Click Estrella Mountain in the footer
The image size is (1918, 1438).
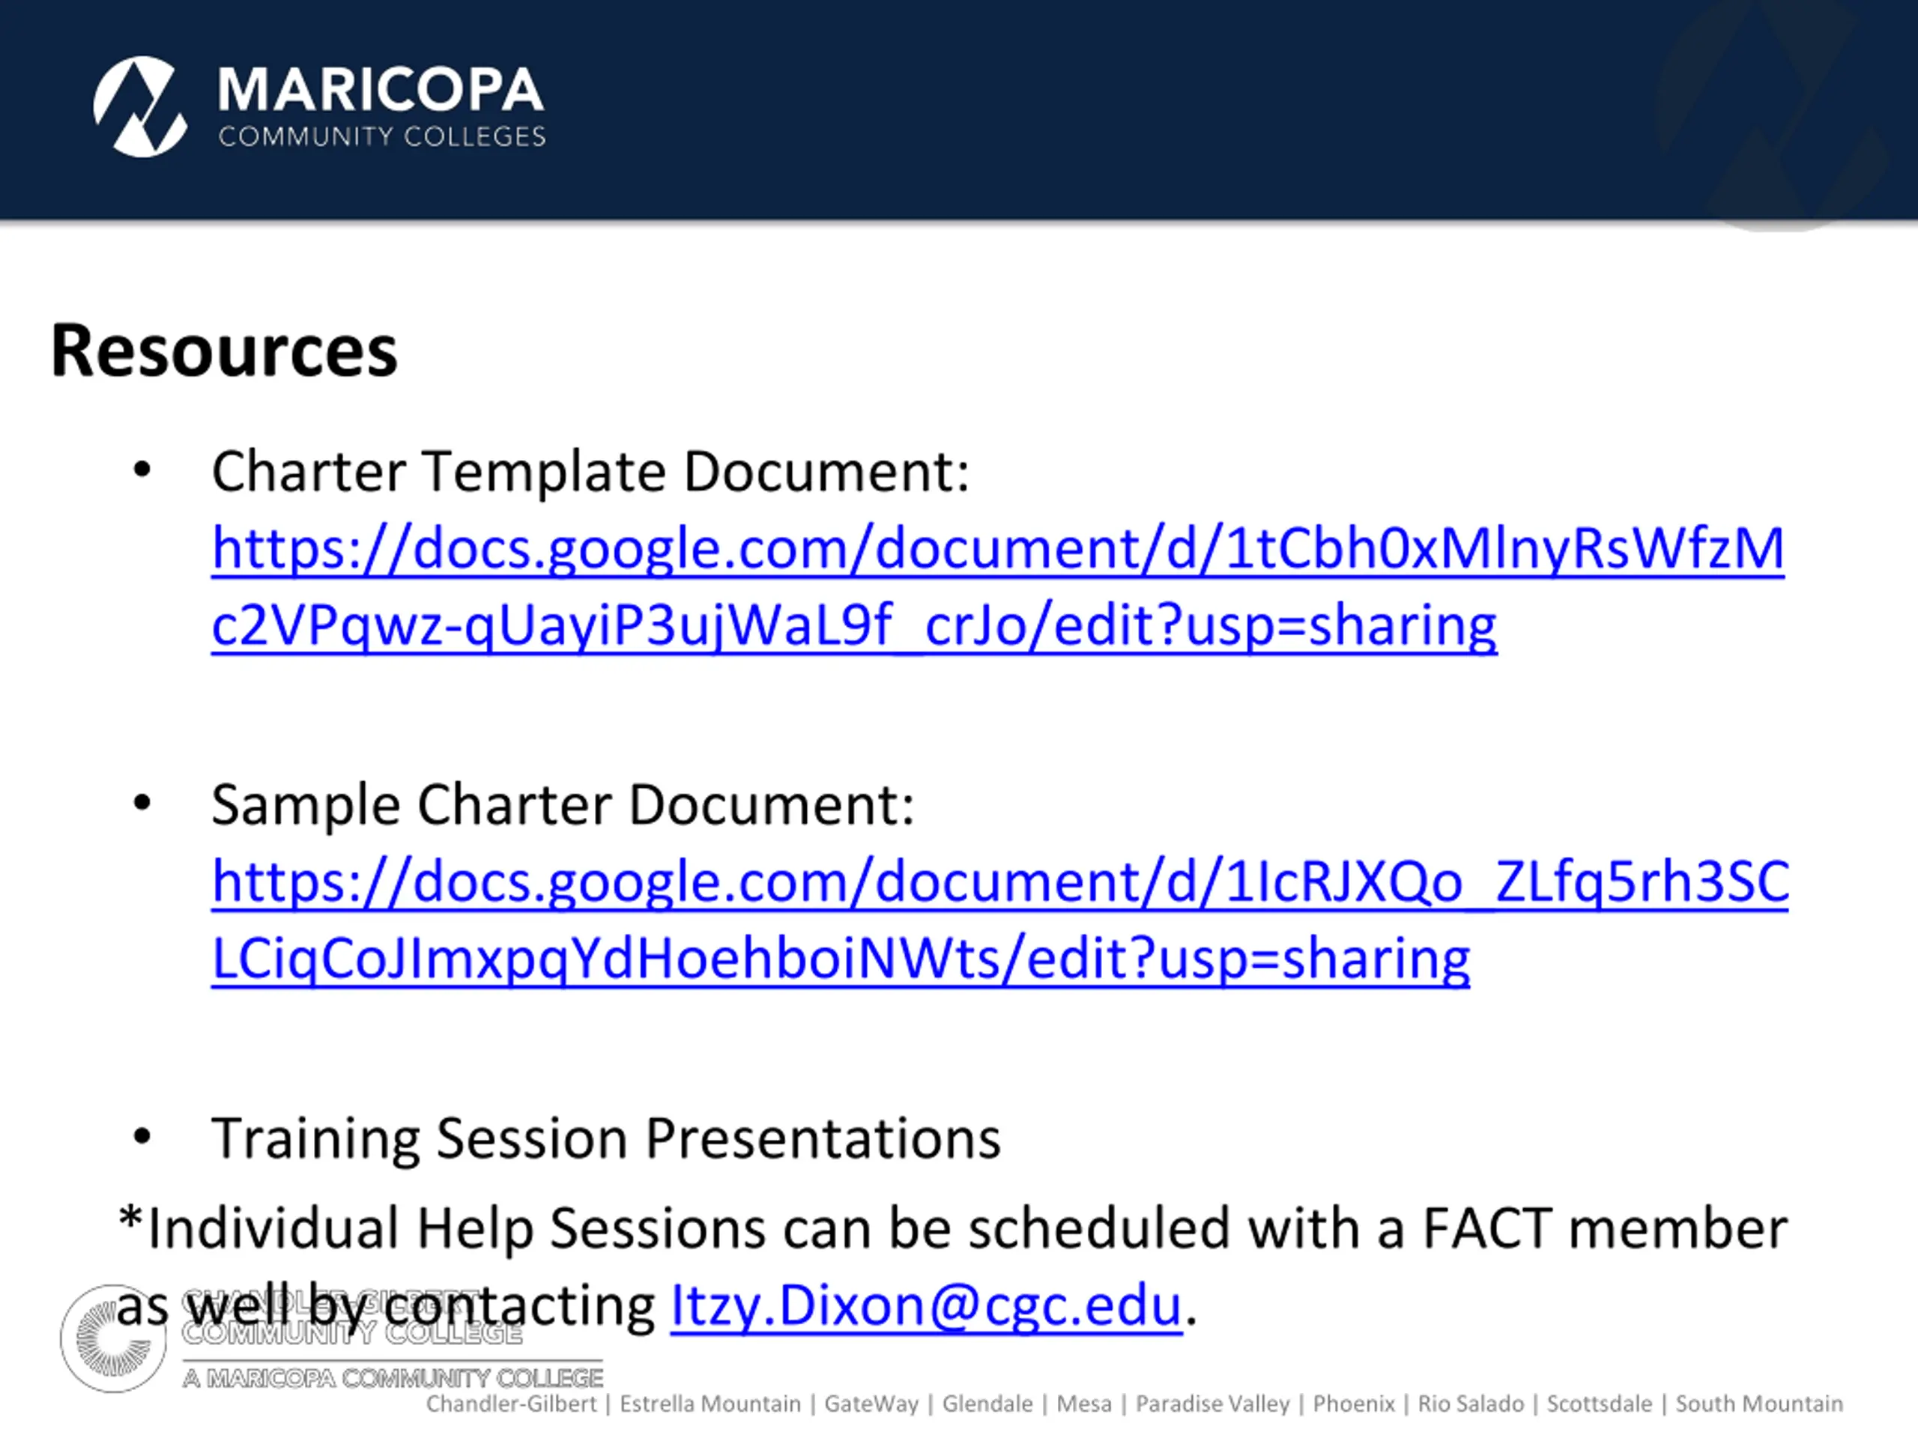point(710,1404)
